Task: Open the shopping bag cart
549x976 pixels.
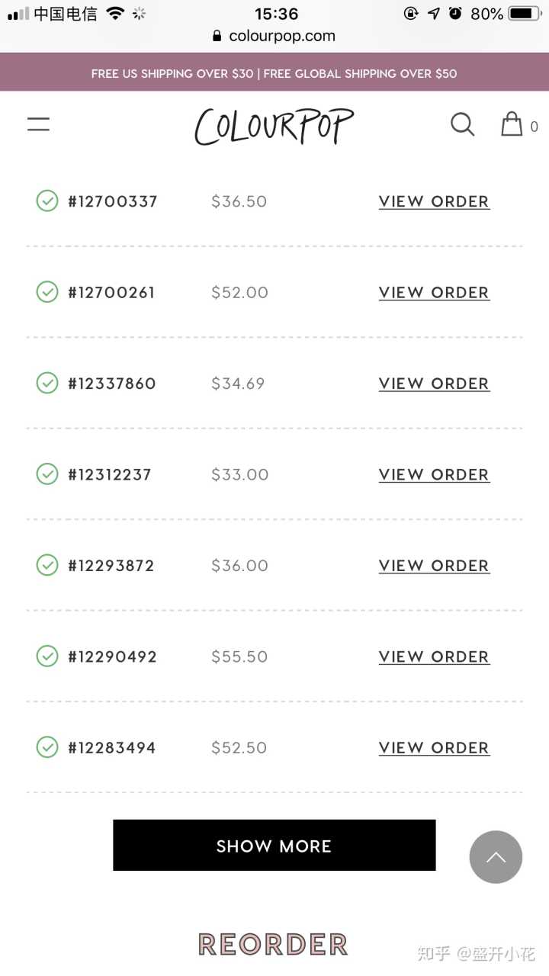Action: click(x=512, y=124)
